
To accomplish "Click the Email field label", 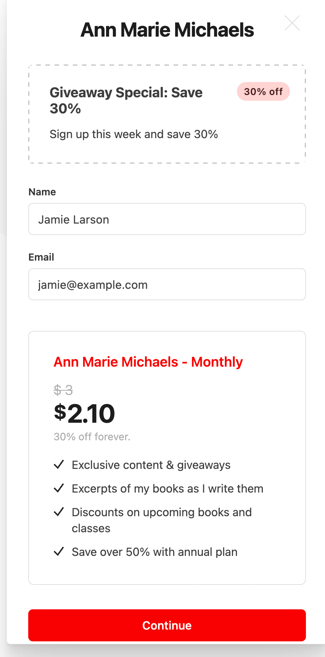I will (x=41, y=257).
